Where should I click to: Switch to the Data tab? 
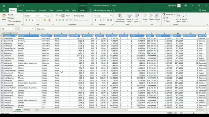[x=51, y=10]
